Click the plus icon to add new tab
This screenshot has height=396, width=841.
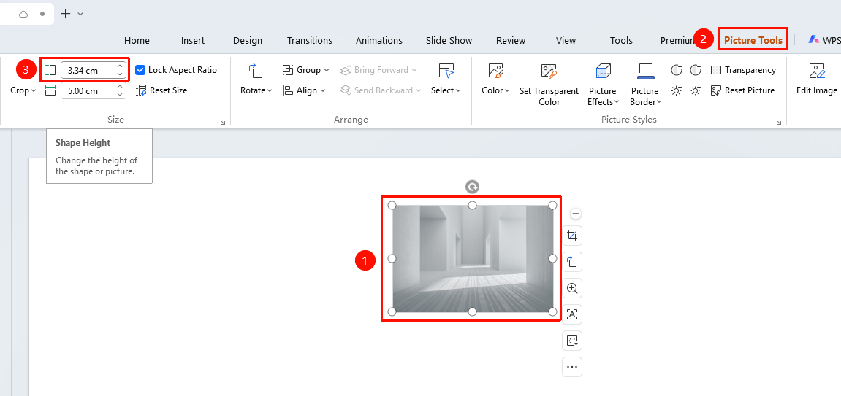point(66,14)
